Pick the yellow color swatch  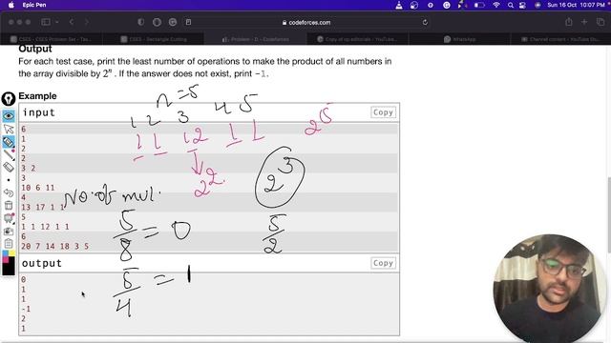[x=11, y=253]
